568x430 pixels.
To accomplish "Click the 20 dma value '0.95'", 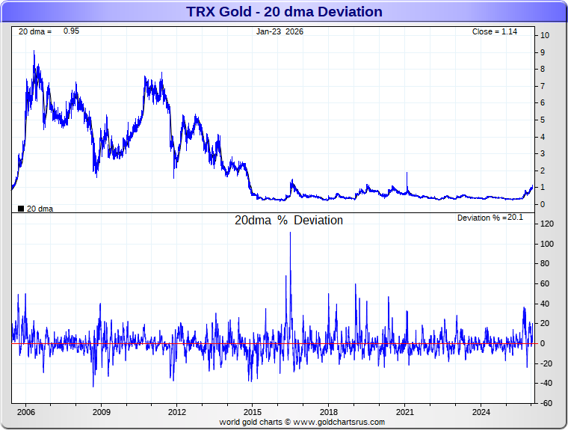I will [71, 31].
